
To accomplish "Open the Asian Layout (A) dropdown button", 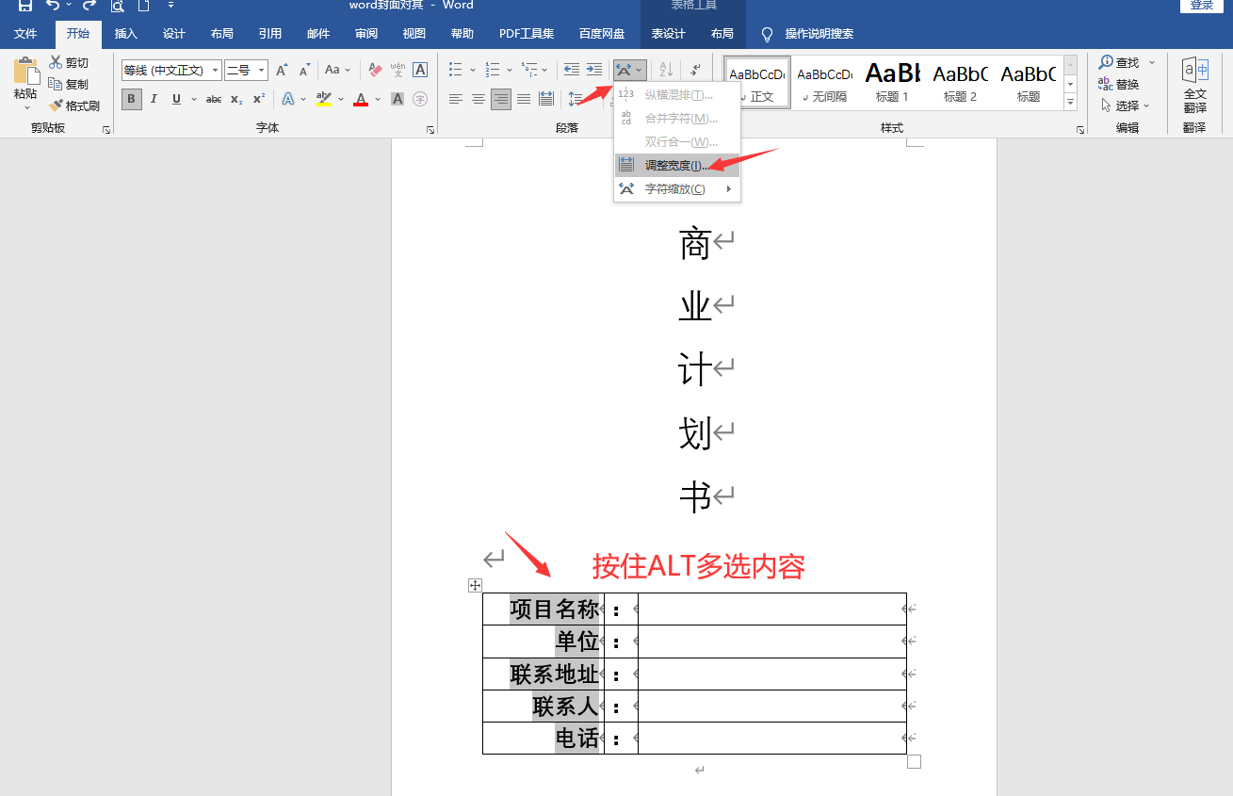I will click(630, 70).
